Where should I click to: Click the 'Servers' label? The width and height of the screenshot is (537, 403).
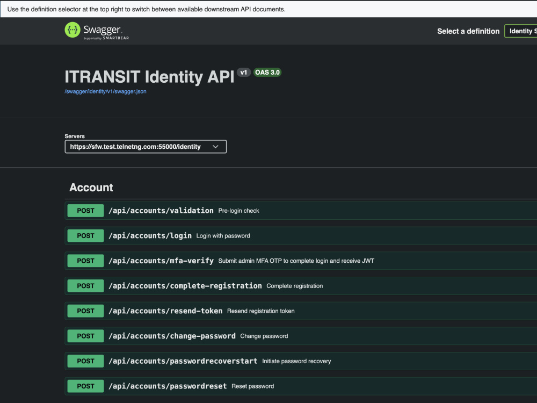click(75, 136)
